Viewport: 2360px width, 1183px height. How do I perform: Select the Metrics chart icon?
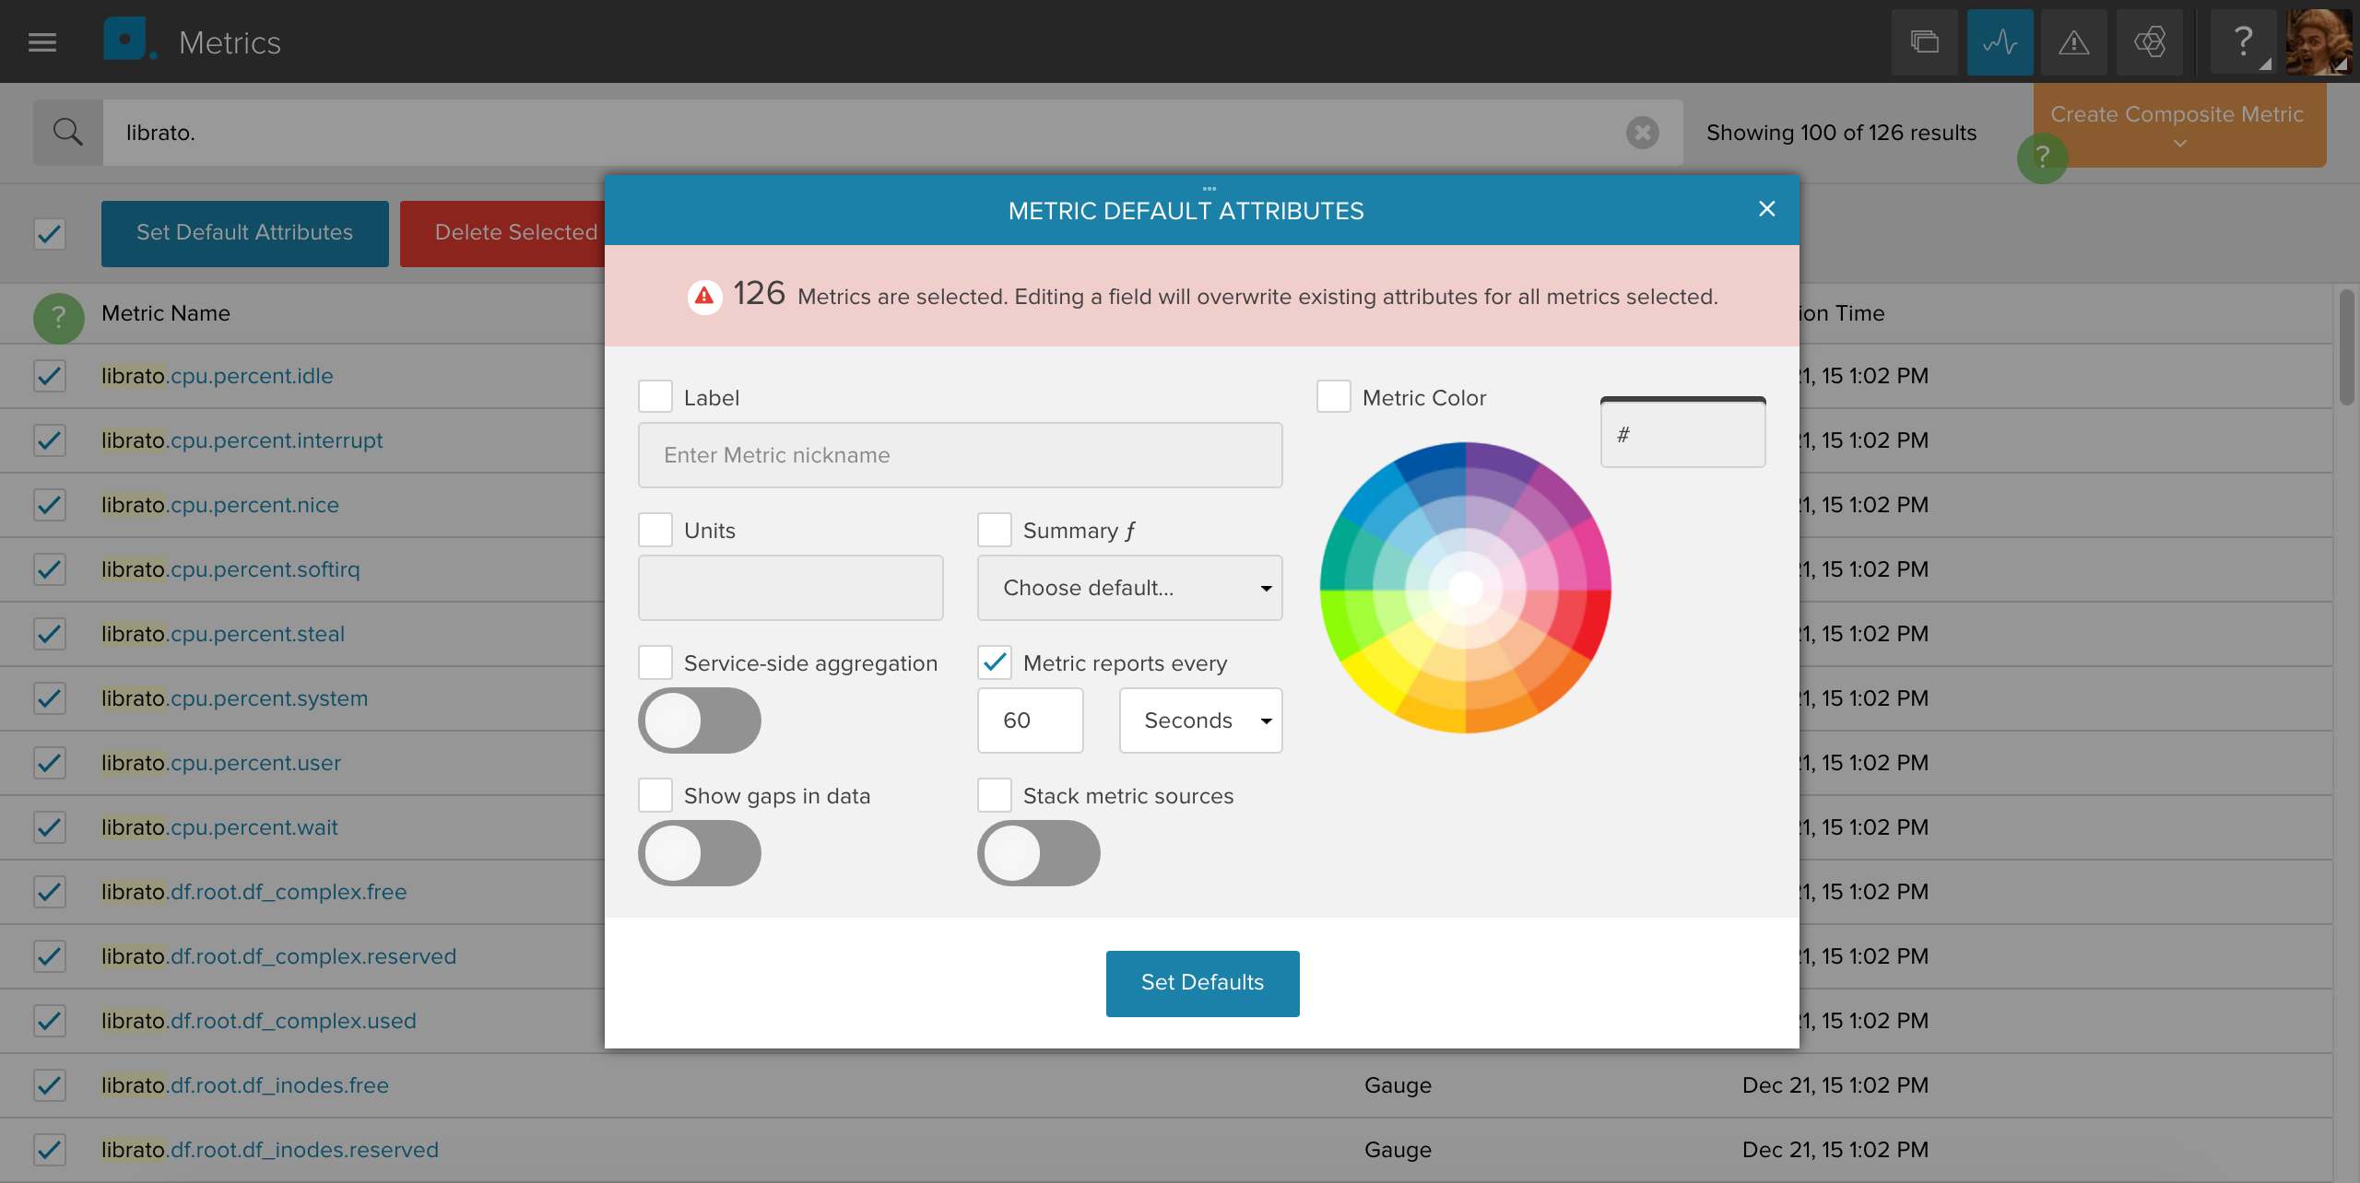(x=2000, y=42)
